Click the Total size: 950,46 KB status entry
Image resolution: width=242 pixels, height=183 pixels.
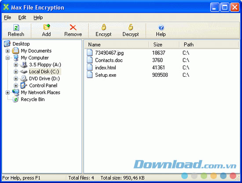tap(123, 178)
